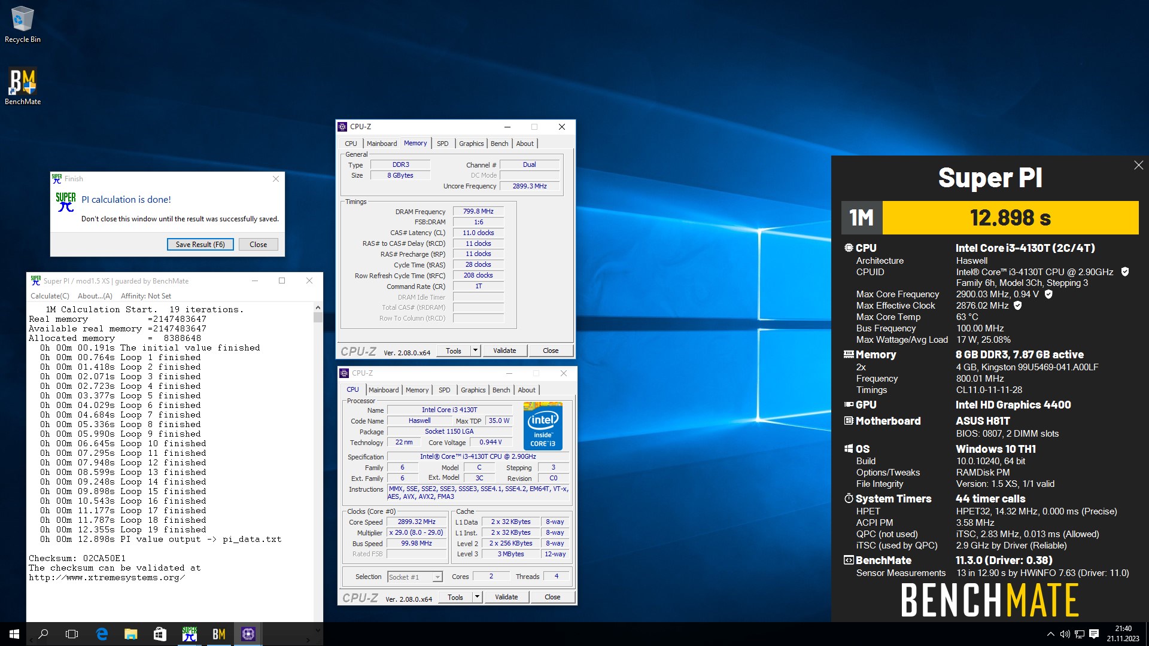
Task: Close the Finish dialog with X
Action: [276, 179]
